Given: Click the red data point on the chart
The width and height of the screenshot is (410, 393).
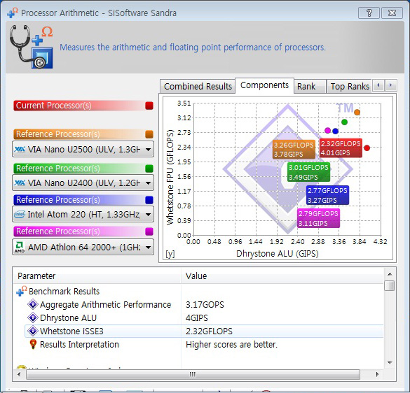Looking at the screenshot, I should [x=367, y=148].
